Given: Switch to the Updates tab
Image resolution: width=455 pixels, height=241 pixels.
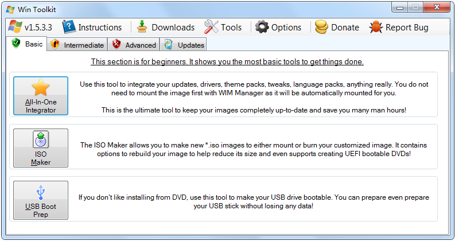Looking at the screenshot, I should click(184, 44).
